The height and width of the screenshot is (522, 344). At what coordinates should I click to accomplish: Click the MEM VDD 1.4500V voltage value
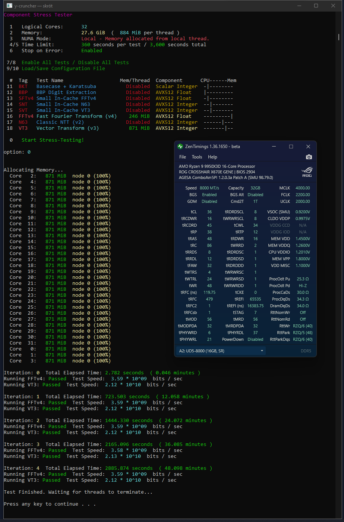302,239
